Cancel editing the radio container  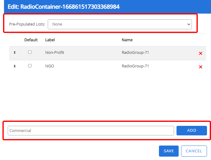pos(194,151)
